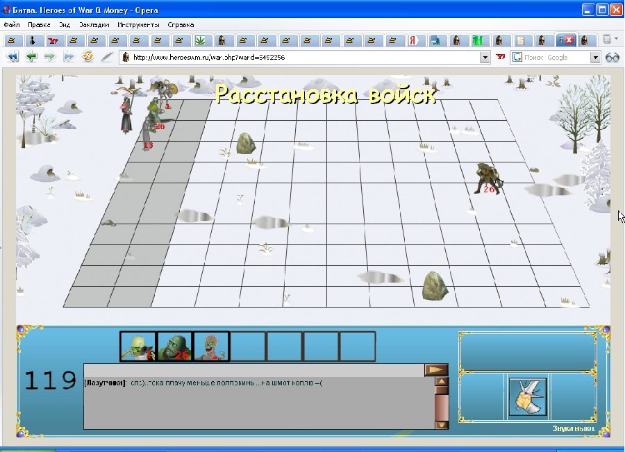Click the rewind navigation icon in toolbar

(12, 57)
